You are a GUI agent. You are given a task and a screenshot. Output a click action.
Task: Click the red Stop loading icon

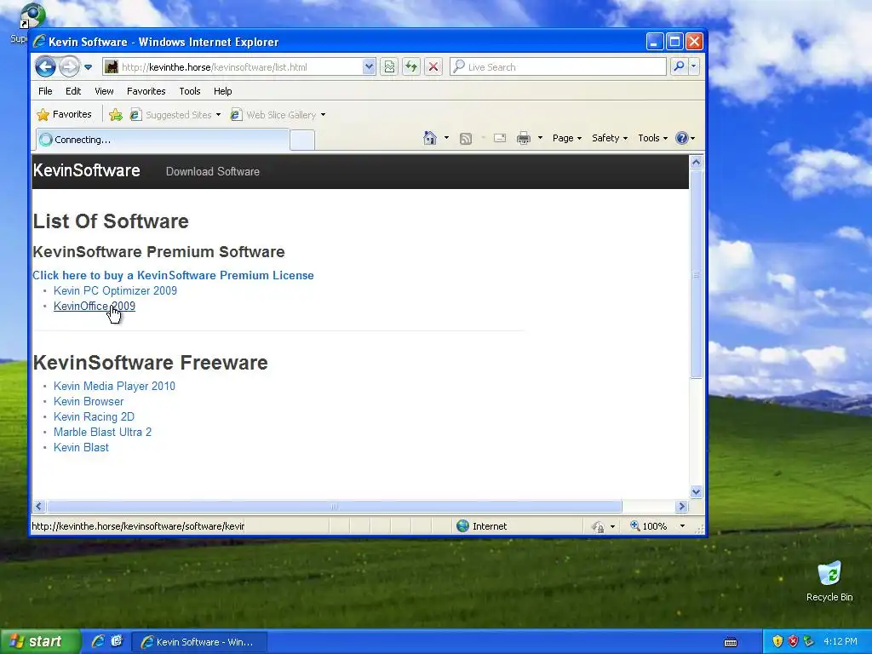[x=433, y=66]
